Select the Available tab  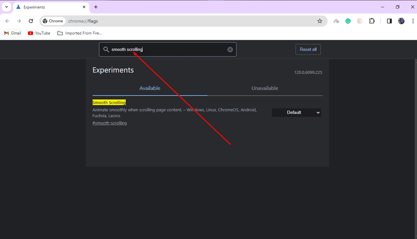(x=150, y=88)
